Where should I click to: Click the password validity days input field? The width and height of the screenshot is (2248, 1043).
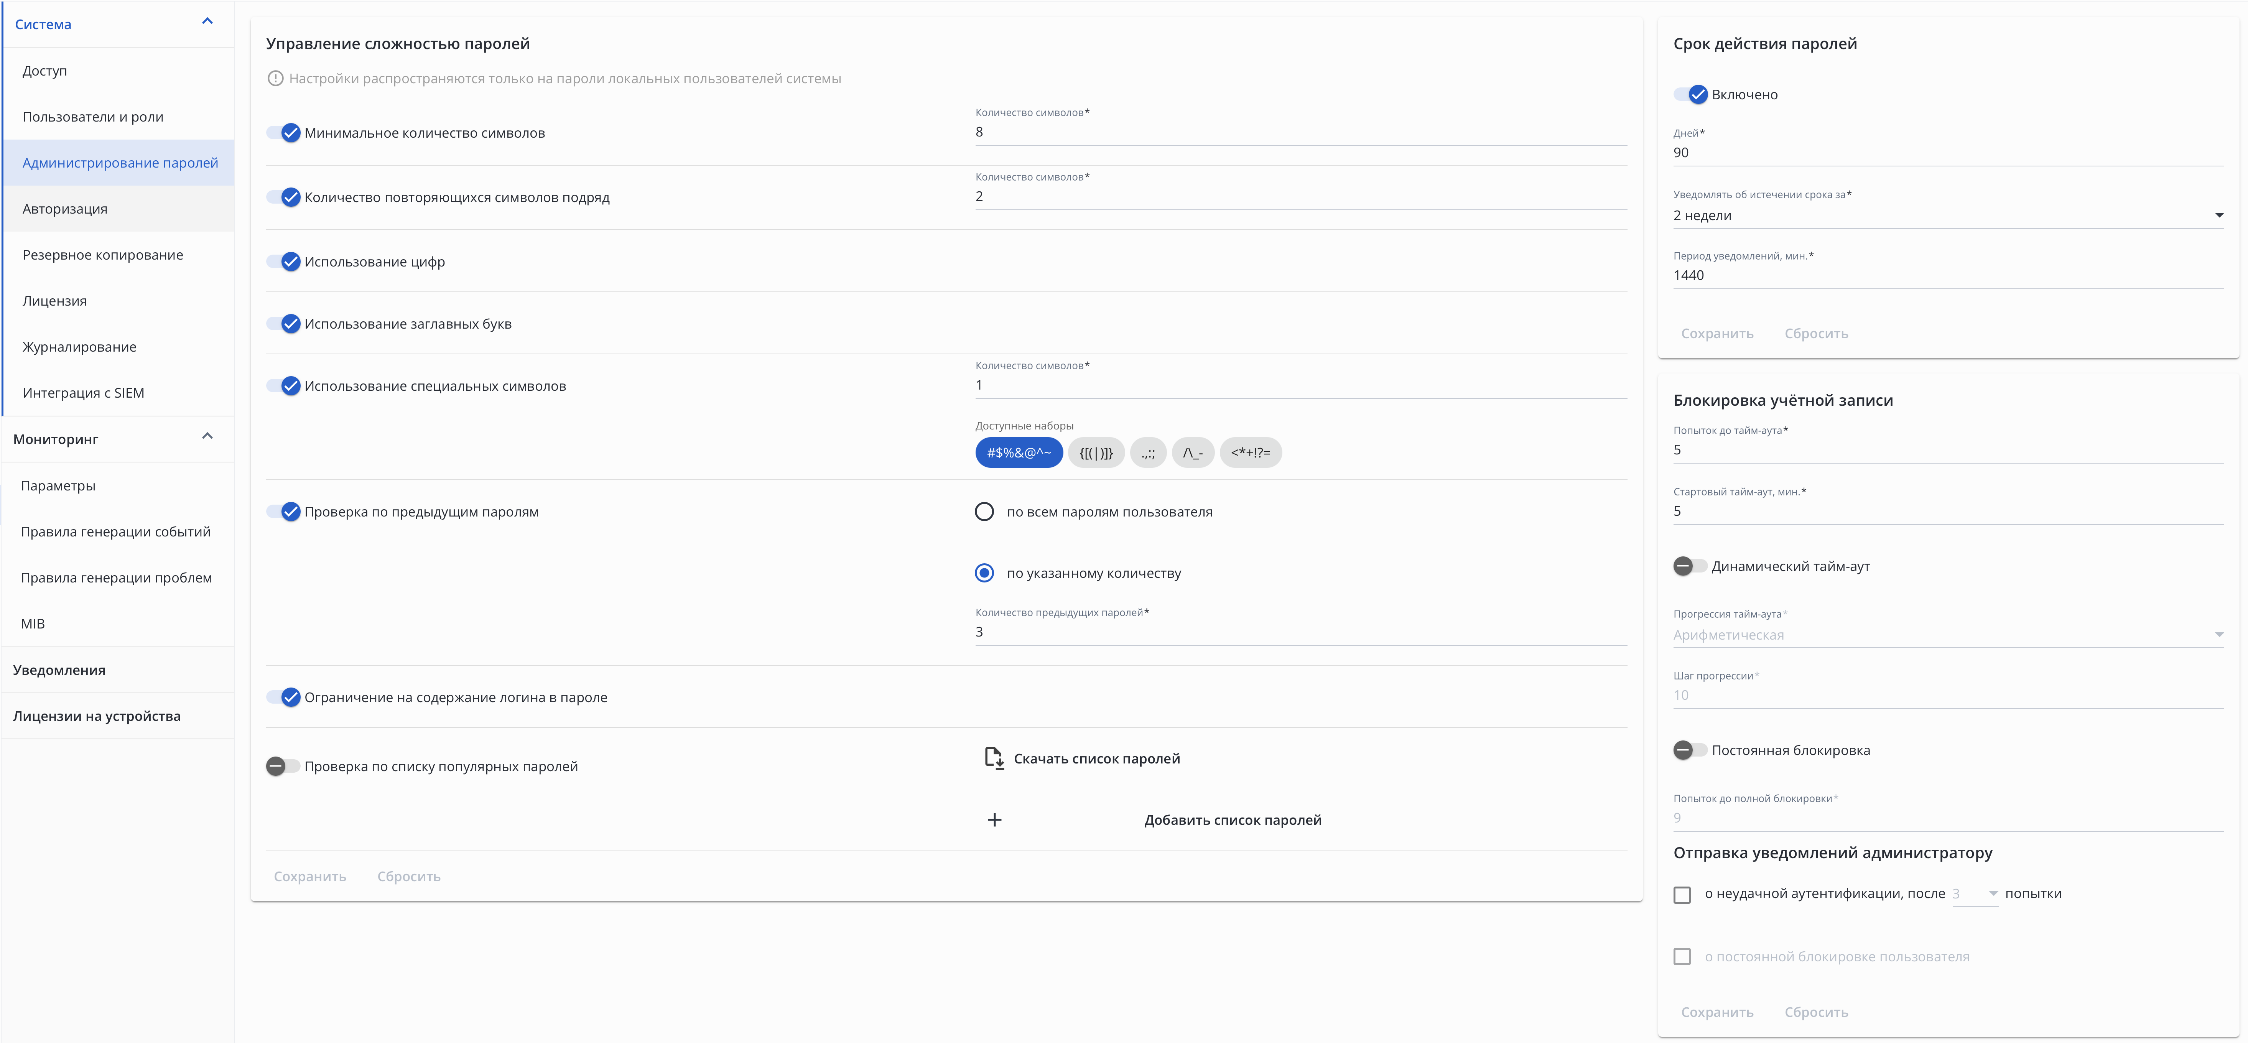[x=1947, y=153]
